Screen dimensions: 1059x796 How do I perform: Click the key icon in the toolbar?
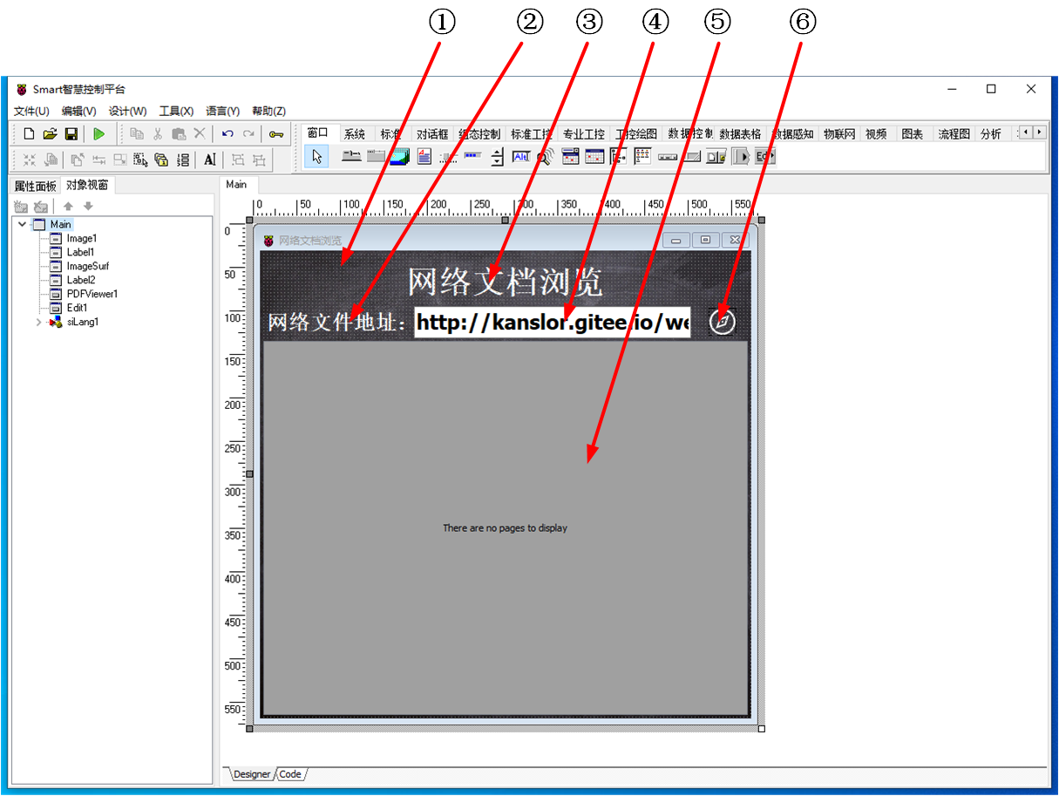(x=276, y=134)
